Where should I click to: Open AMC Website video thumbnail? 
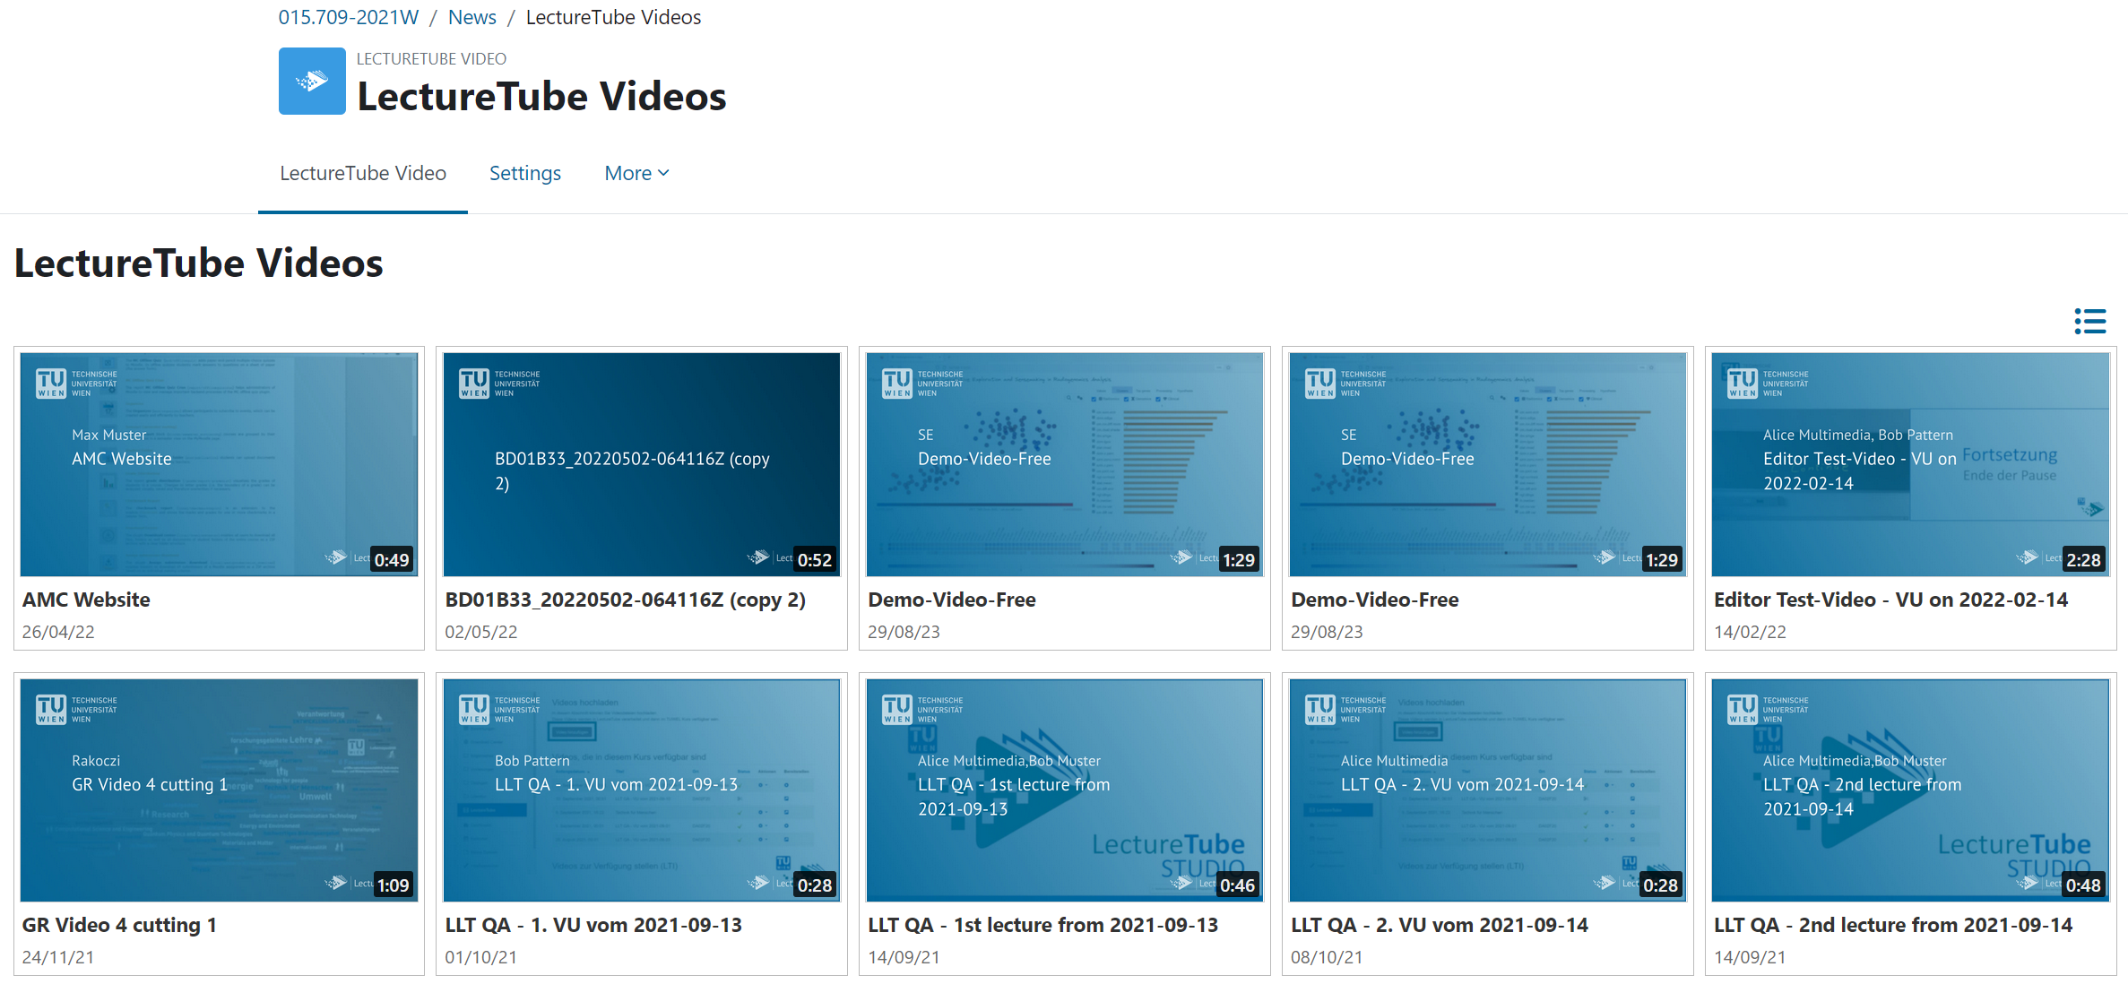pos(219,464)
